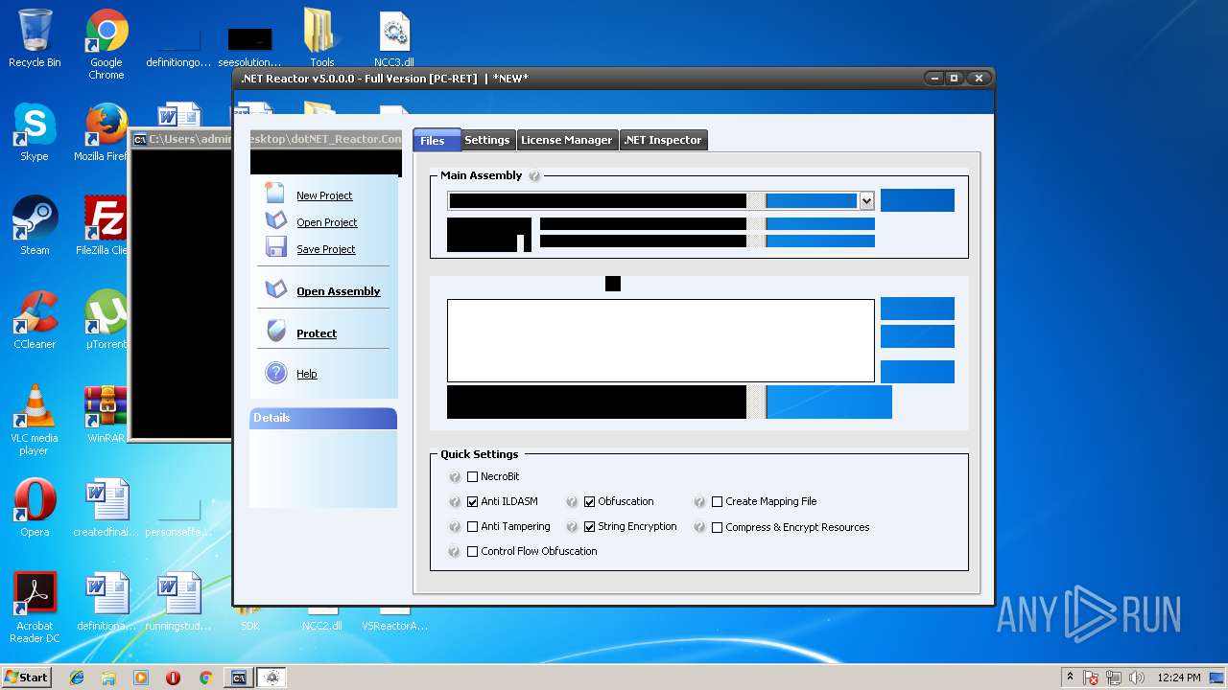This screenshot has width=1228, height=690.
Task: Switch to the Settings tab
Action: pyautogui.click(x=487, y=140)
